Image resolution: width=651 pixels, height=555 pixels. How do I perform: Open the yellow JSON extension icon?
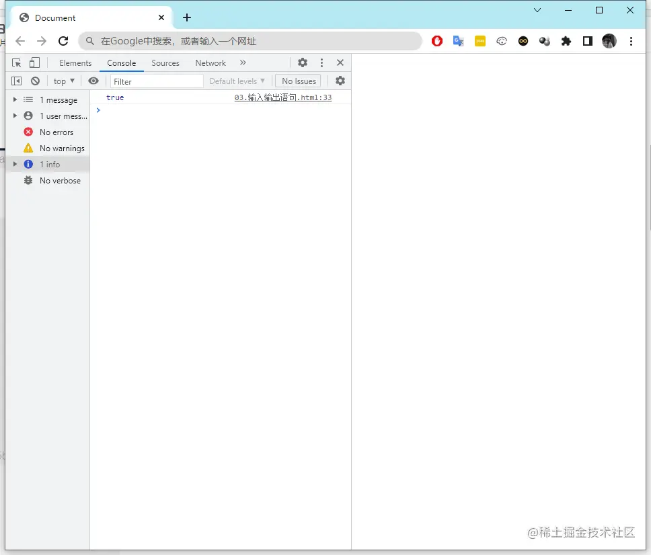pyautogui.click(x=480, y=41)
